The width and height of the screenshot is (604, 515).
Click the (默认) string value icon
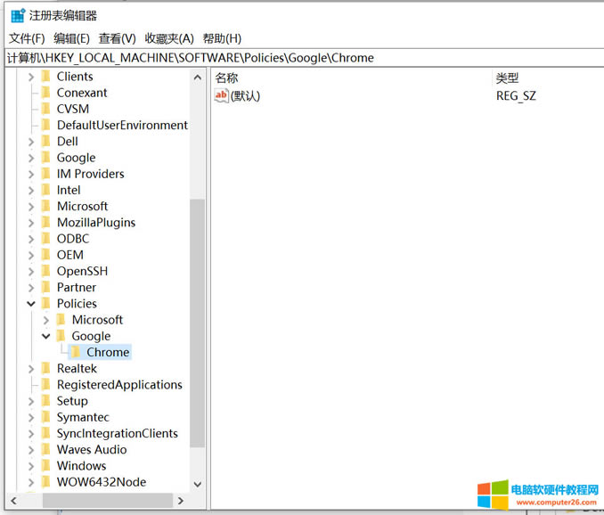point(222,96)
